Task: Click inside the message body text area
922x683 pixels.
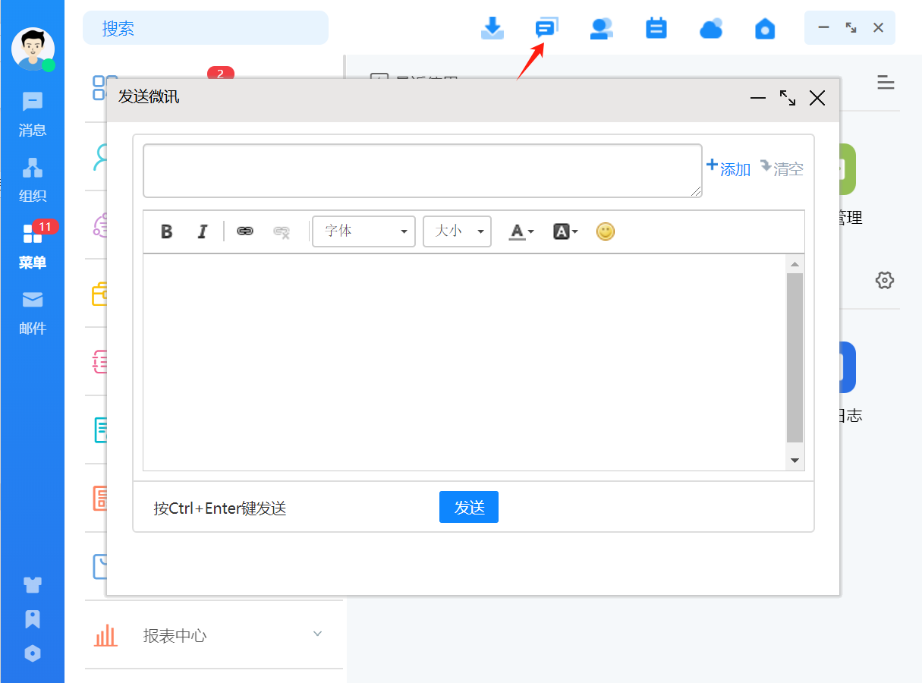Action: coord(463,360)
